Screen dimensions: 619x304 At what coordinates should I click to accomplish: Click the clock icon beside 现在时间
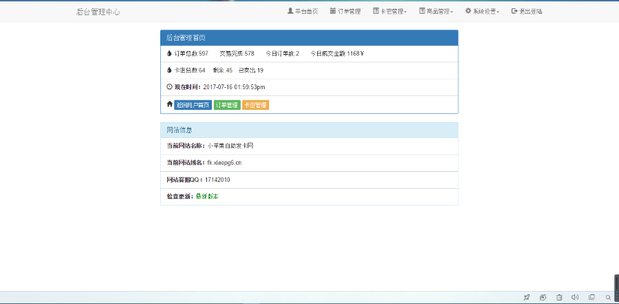pyautogui.click(x=169, y=86)
